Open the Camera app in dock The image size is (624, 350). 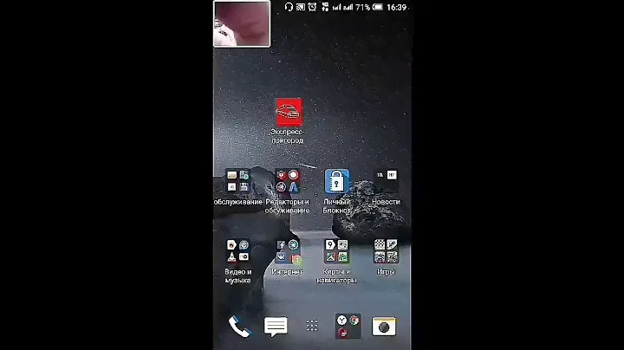pos(384,327)
